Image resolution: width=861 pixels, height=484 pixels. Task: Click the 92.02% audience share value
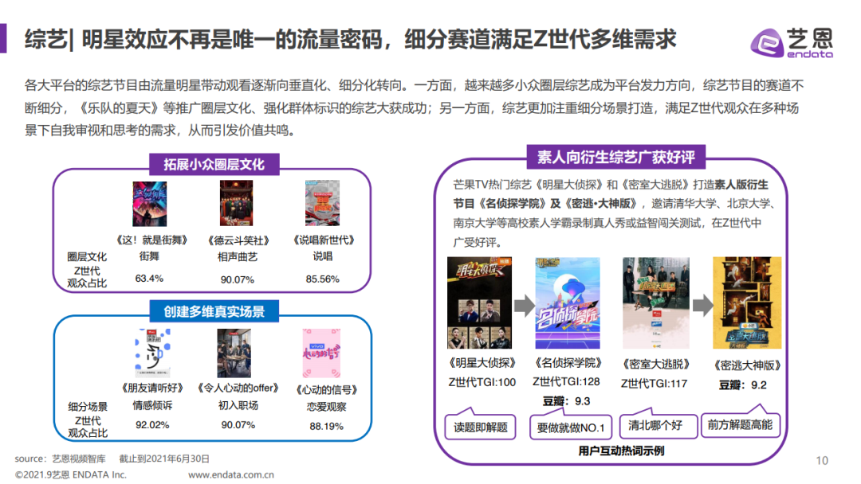pyautogui.click(x=152, y=425)
